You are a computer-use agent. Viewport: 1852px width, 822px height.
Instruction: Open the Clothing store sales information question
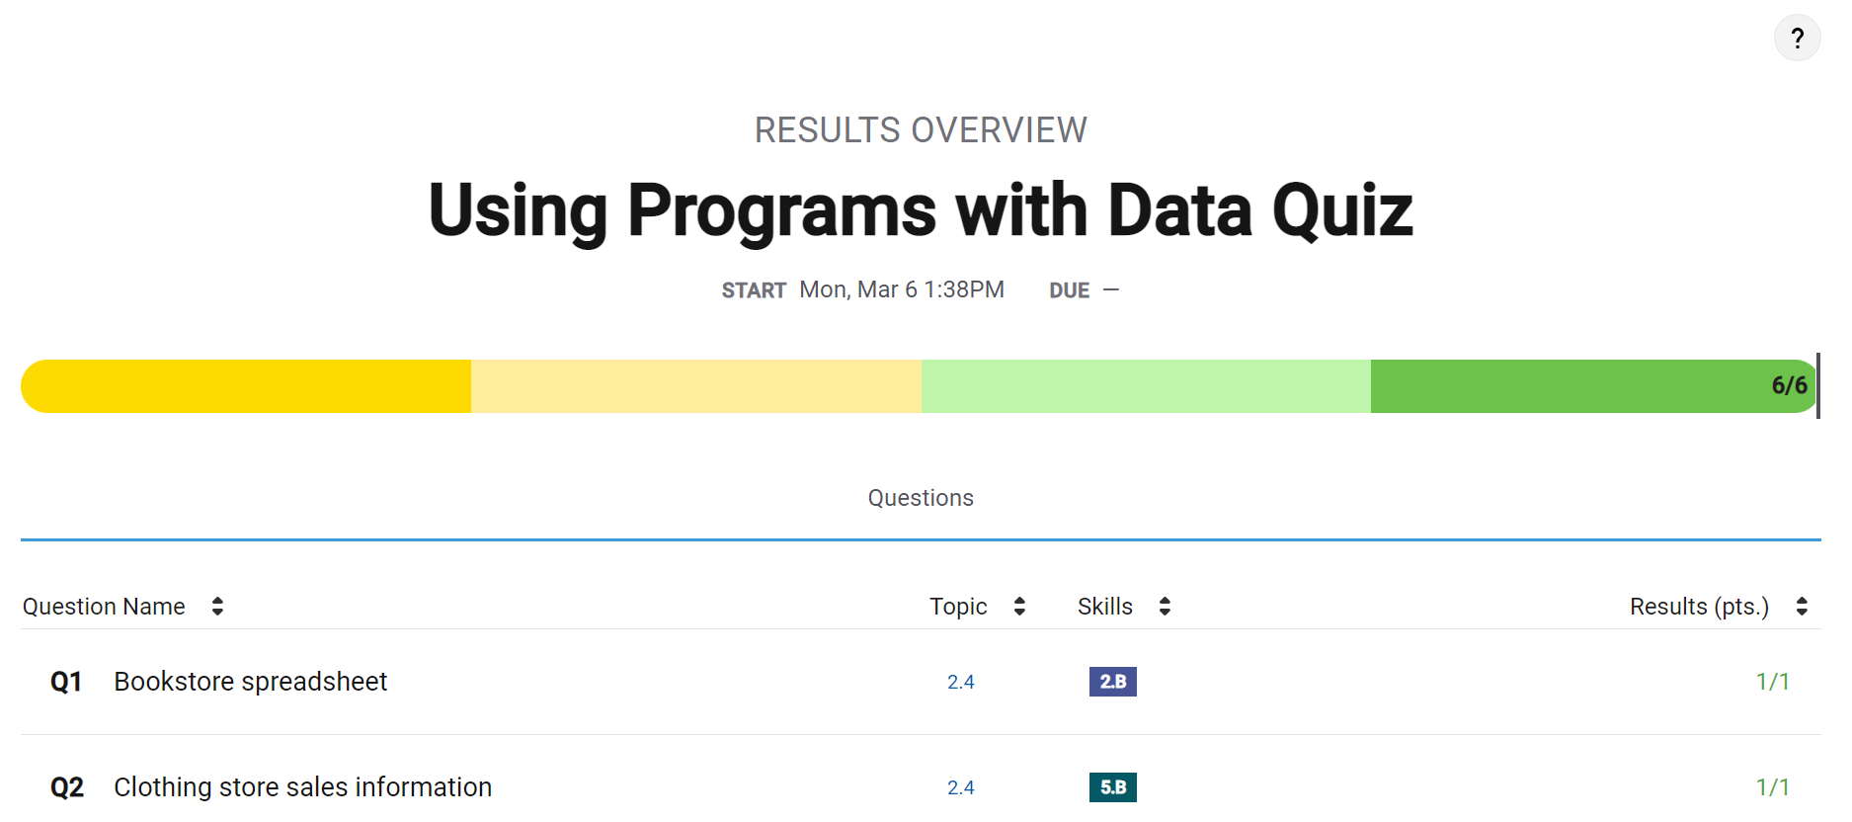point(303,787)
